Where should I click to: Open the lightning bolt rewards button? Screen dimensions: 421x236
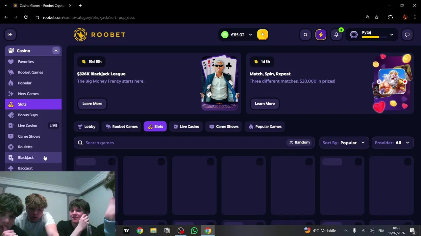pyautogui.click(x=321, y=34)
